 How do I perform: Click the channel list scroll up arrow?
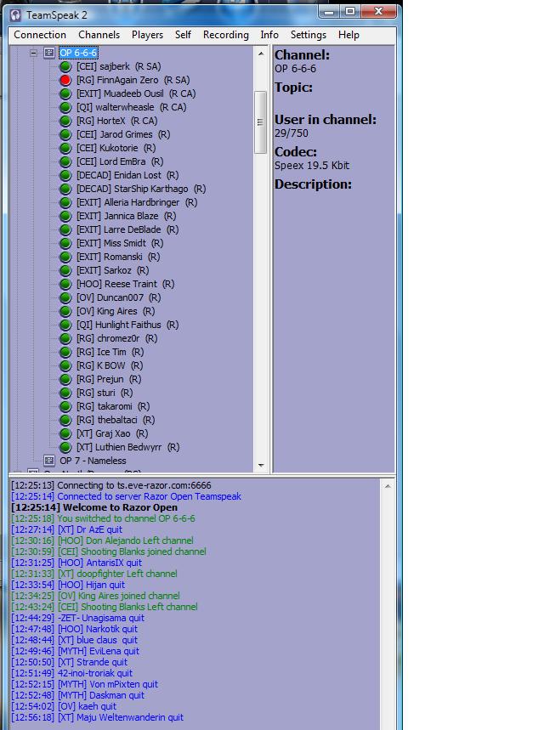click(261, 54)
